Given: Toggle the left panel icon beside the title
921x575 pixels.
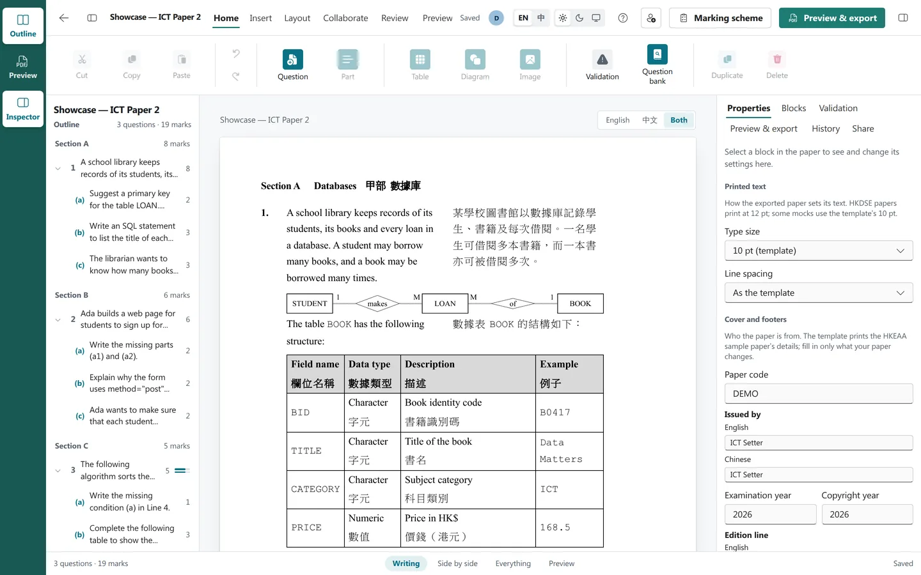Looking at the screenshot, I should [x=92, y=18].
